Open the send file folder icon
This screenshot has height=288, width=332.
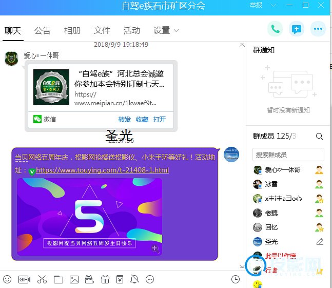[x=58, y=279]
